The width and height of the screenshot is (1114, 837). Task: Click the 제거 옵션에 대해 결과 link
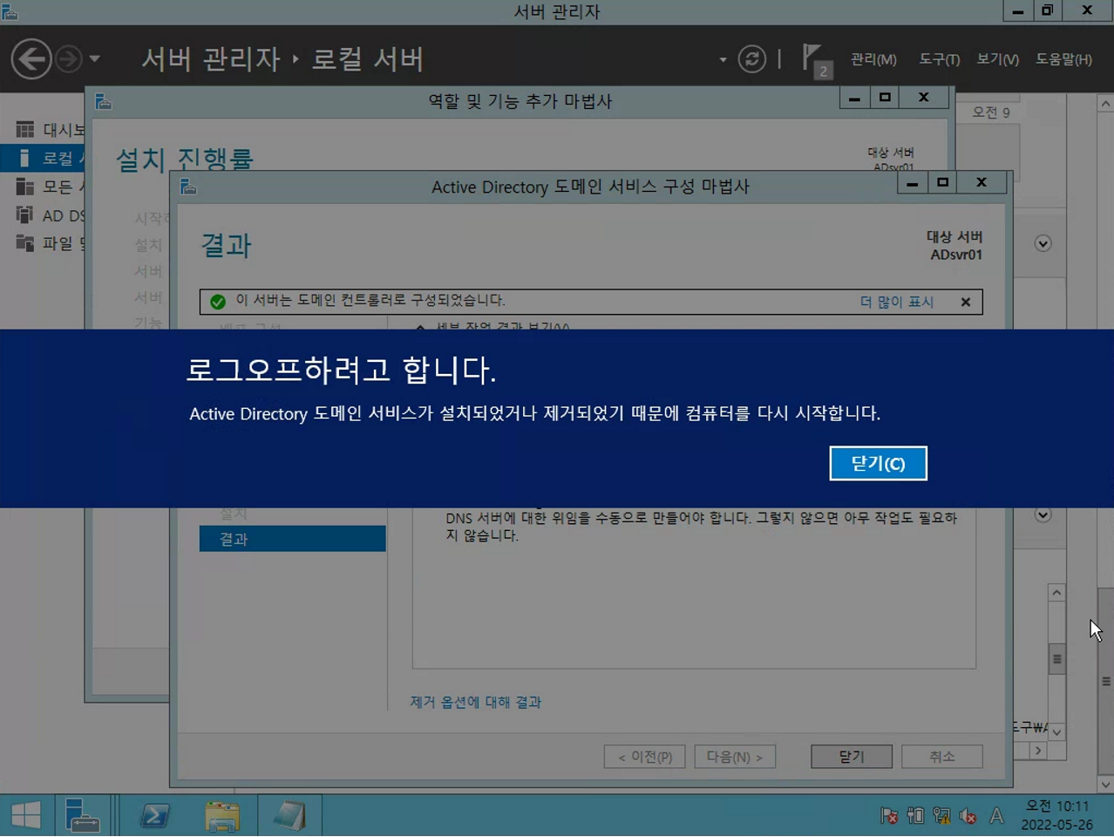476,702
